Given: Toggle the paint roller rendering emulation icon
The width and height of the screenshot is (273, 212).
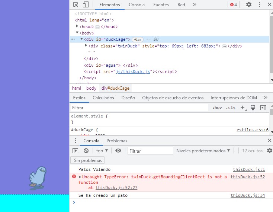Looking at the screenshot, I should tap(253, 107).
